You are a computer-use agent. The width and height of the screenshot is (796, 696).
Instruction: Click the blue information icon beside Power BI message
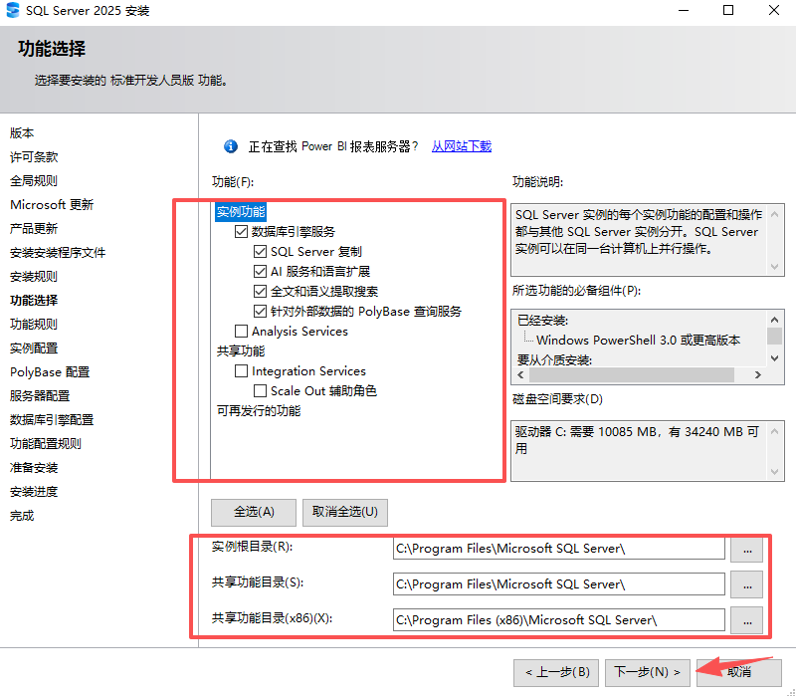click(x=230, y=145)
